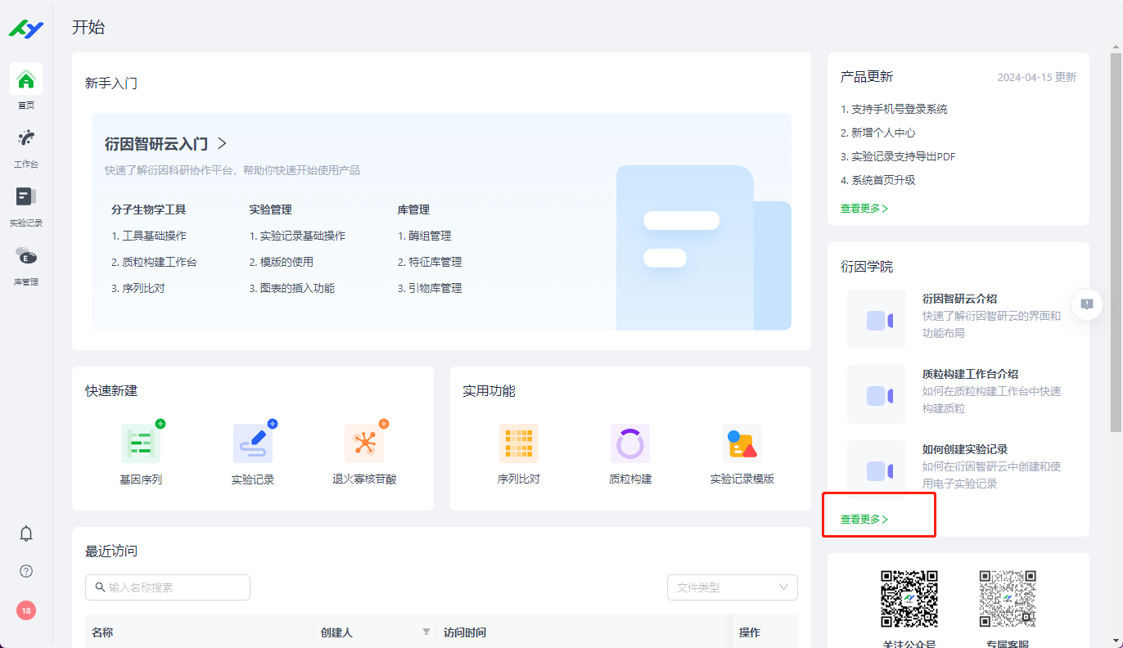Screen dimensions: 1123x648
Task: Open the 文件类型 dropdown
Action: pyautogui.click(x=731, y=587)
